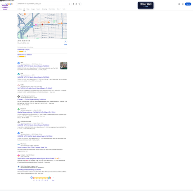This screenshot has height=191, width=194.
Task: Open Zillow 3636 NE 167th St result
Action: coord(33,66)
